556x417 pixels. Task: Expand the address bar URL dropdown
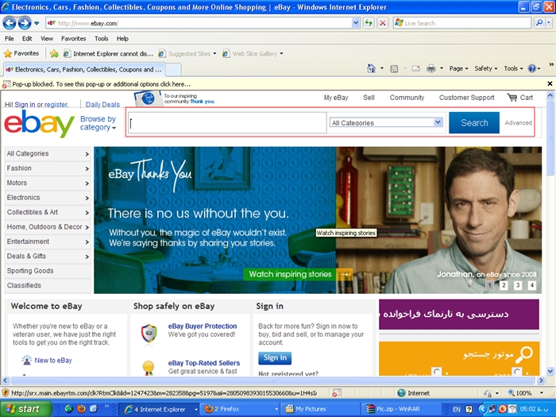[x=356, y=23]
